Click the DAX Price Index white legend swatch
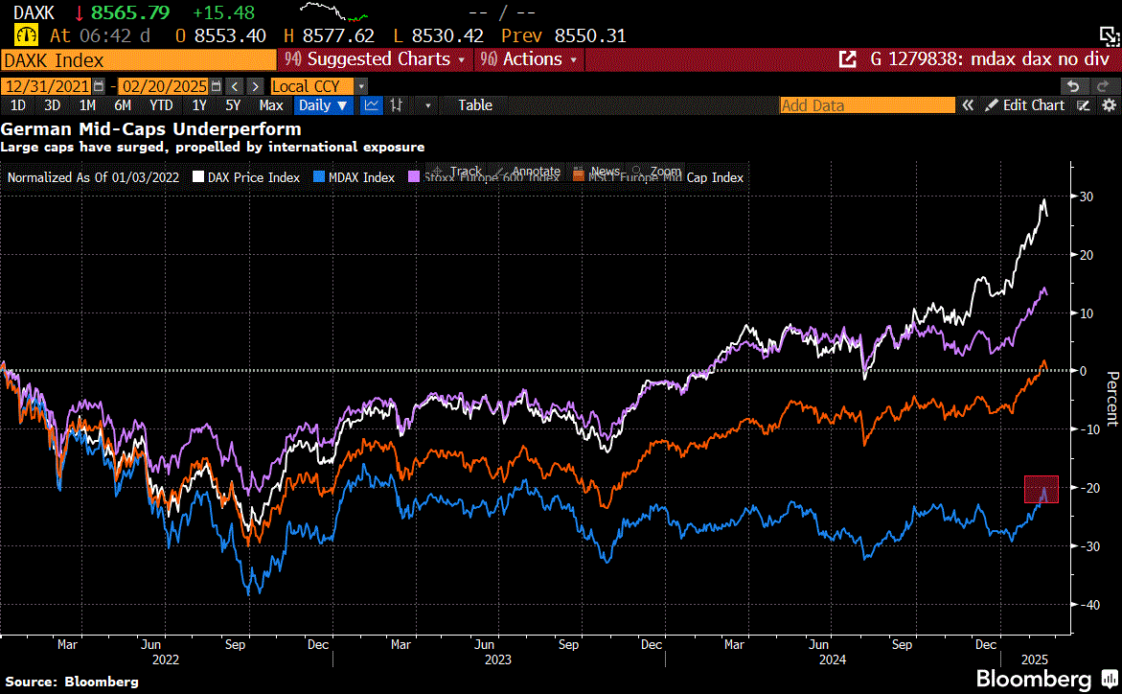 click(x=198, y=177)
